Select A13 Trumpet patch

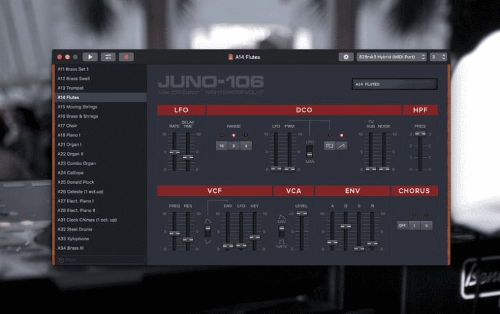point(101,88)
